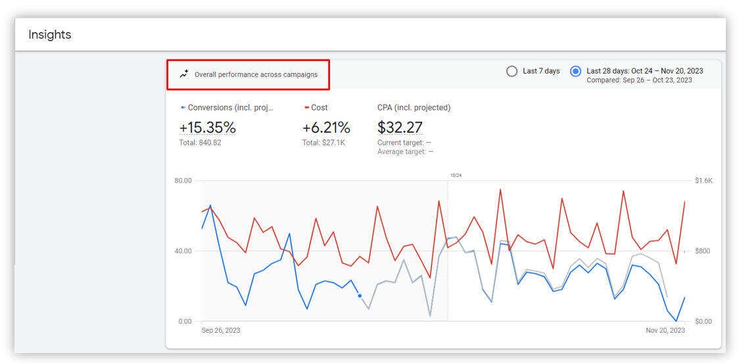The width and height of the screenshot is (739, 363).
Task: Click the Current target label under CPA
Action: [x=400, y=143]
